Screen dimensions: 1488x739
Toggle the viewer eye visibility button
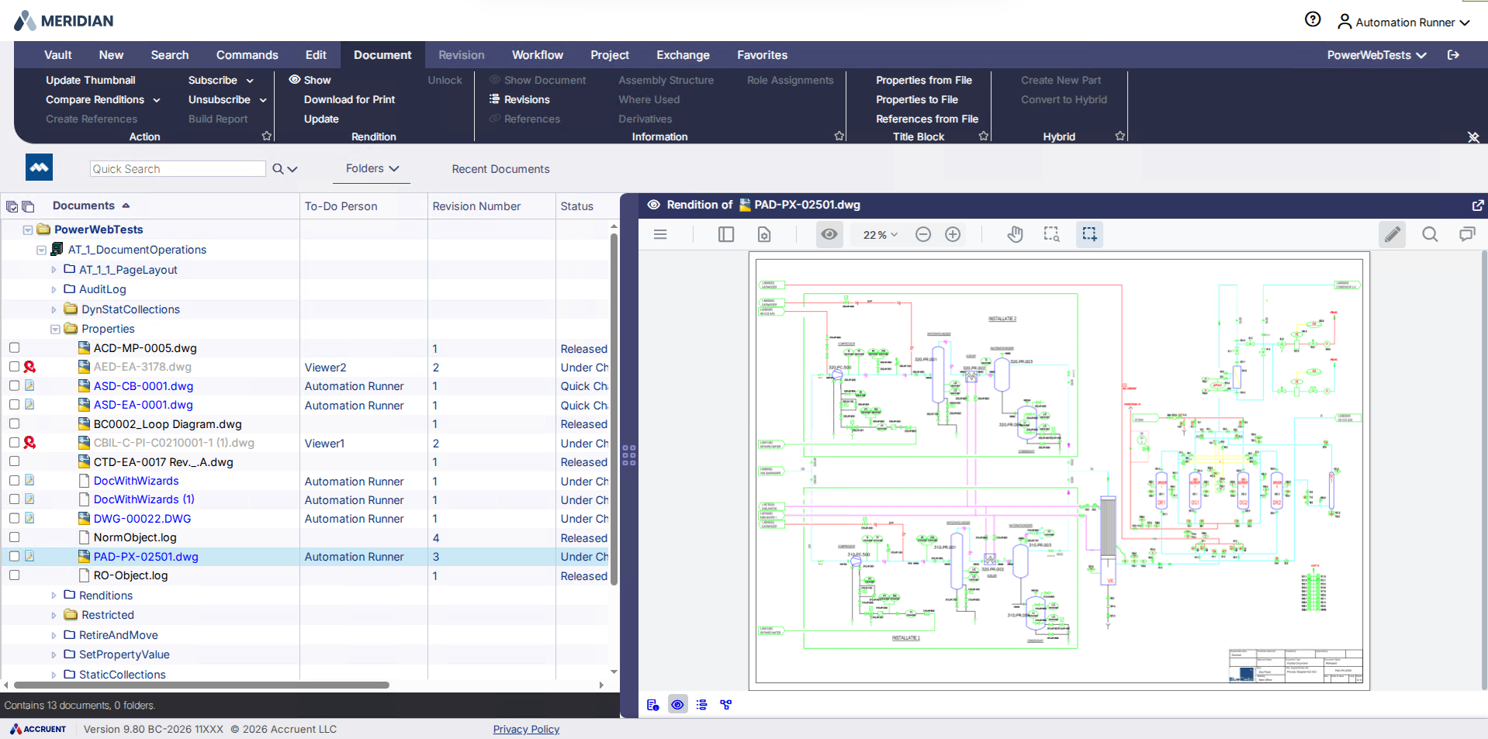829,234
